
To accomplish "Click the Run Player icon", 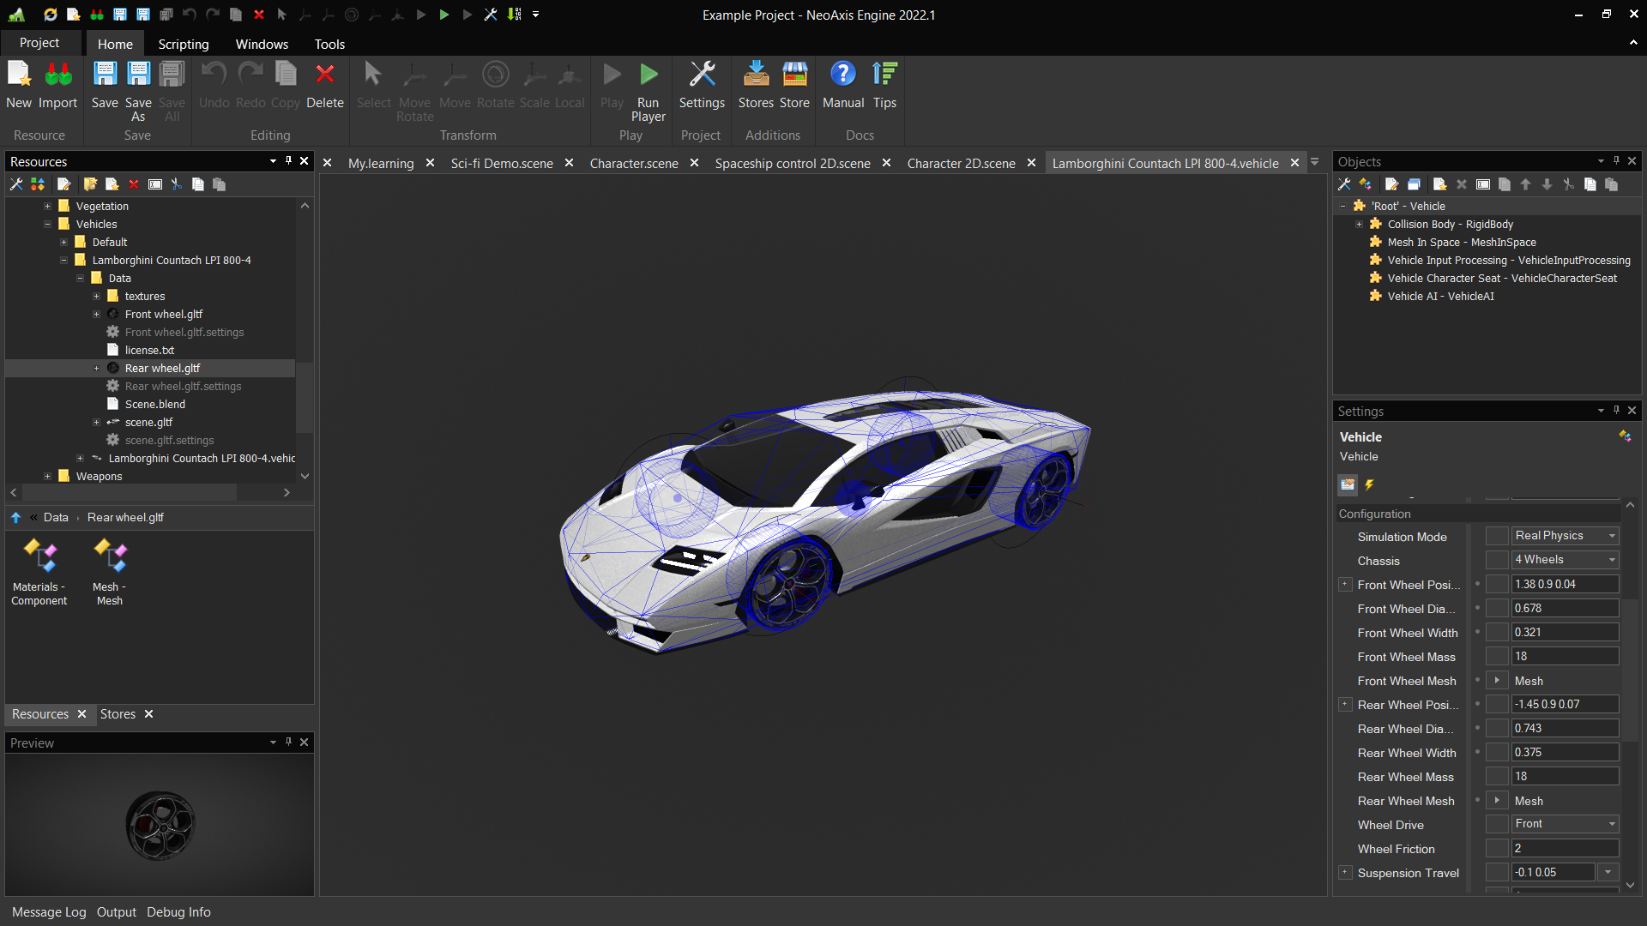I will pyautogui.click(x=649, y=75).
